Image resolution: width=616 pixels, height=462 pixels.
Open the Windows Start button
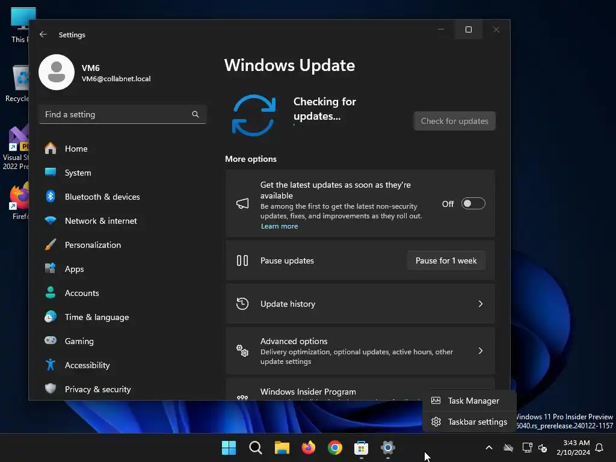229,448
